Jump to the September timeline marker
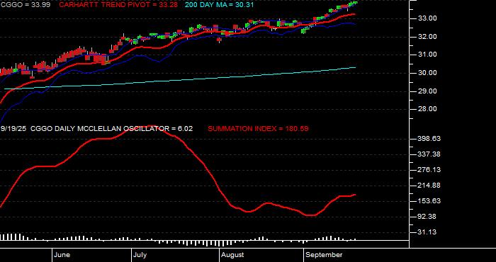This screenshot has height=262, width=496. (325, 255)
